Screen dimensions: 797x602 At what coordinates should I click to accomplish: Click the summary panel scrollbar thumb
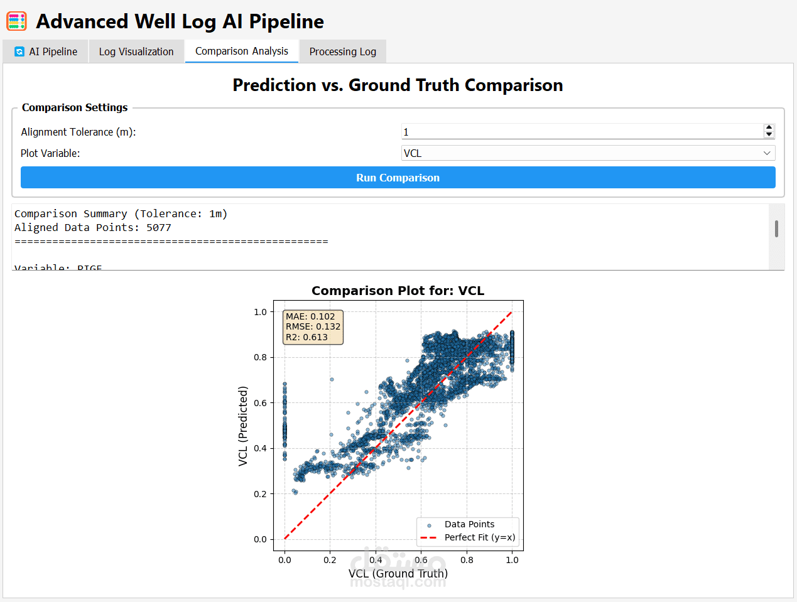coord(777,228)
